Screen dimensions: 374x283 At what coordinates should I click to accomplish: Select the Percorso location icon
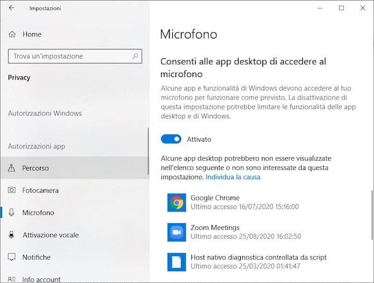(x=12, y=168)
